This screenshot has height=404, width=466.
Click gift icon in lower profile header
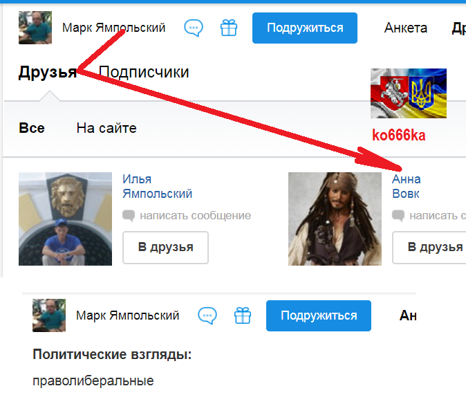[243, 315]
